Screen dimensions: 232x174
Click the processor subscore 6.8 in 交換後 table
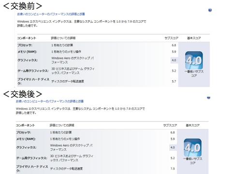point(173,132)
